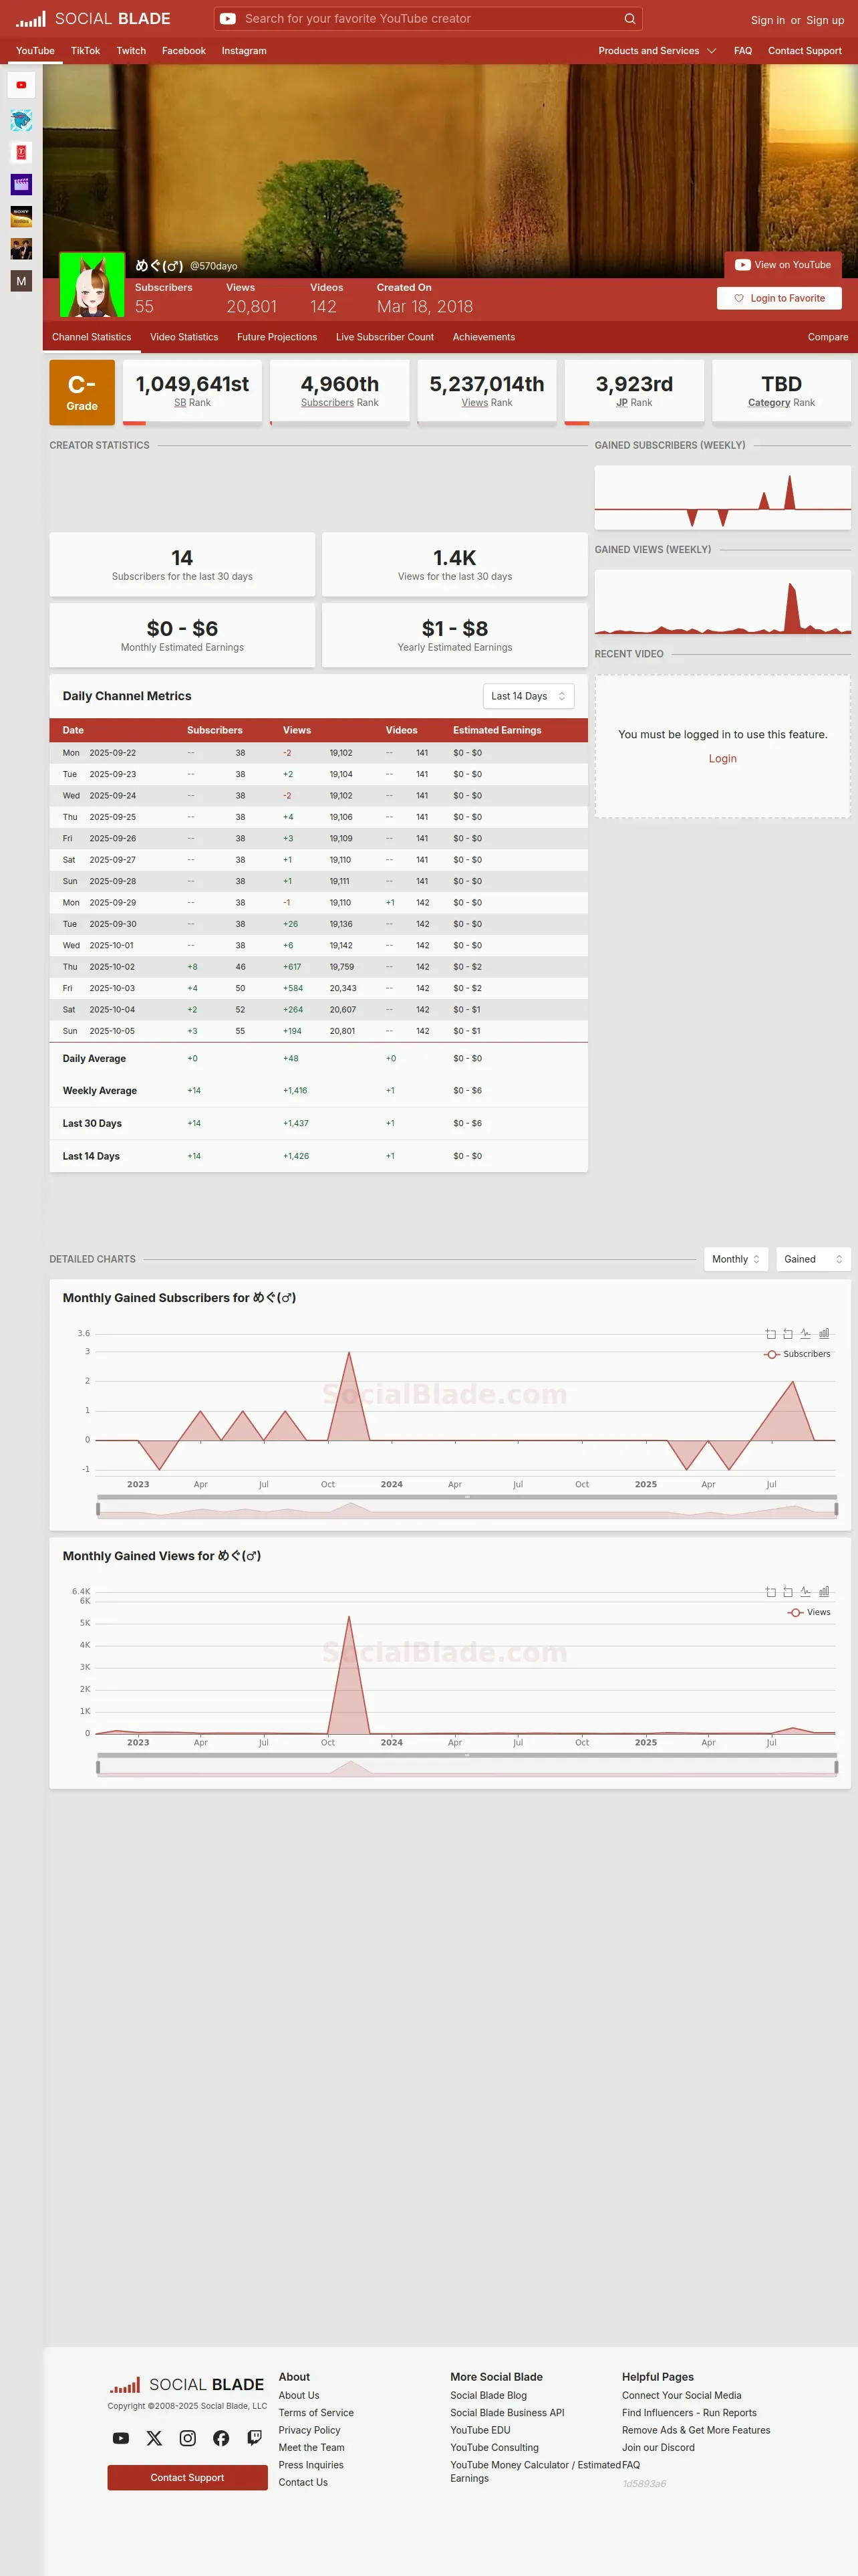Open Social Blade Business API footer link
This screenshot has height=2576, width=858.
coord(507,2413)
